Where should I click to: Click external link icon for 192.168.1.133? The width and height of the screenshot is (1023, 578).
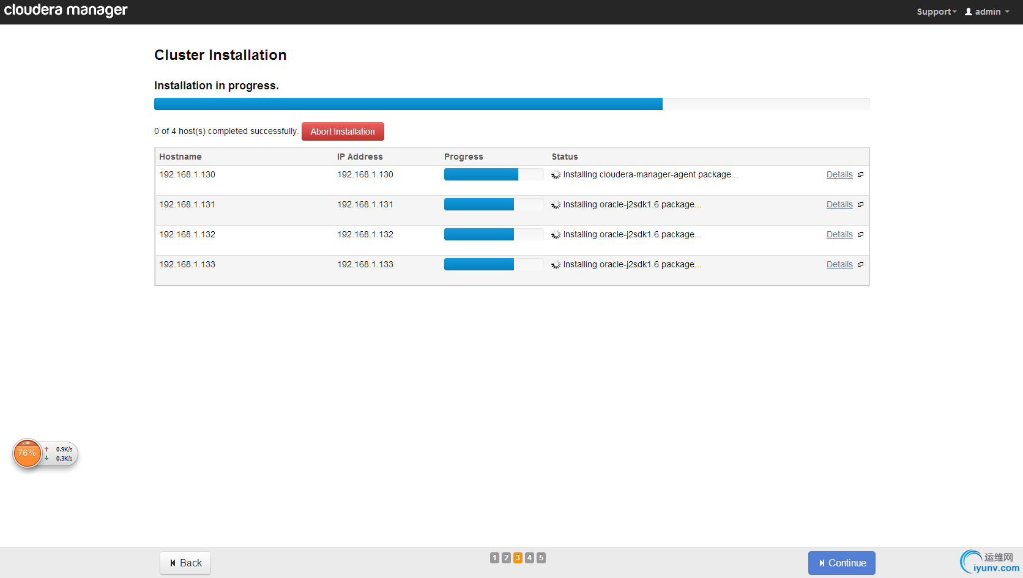(x=860, y=264)
